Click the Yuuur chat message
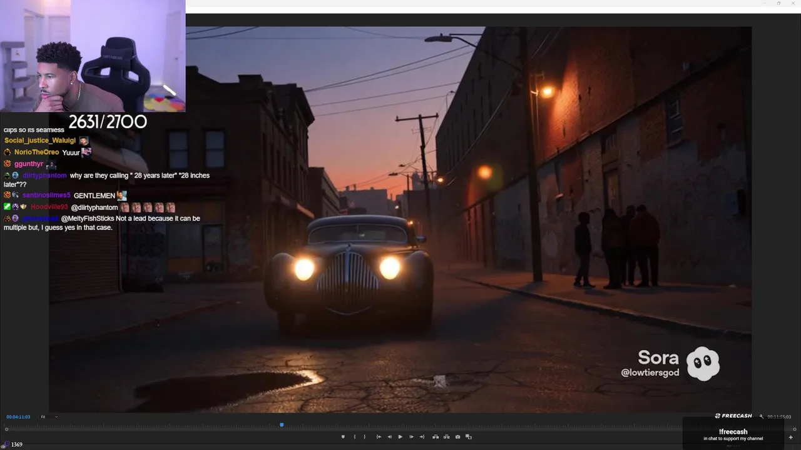 [71, 152]
